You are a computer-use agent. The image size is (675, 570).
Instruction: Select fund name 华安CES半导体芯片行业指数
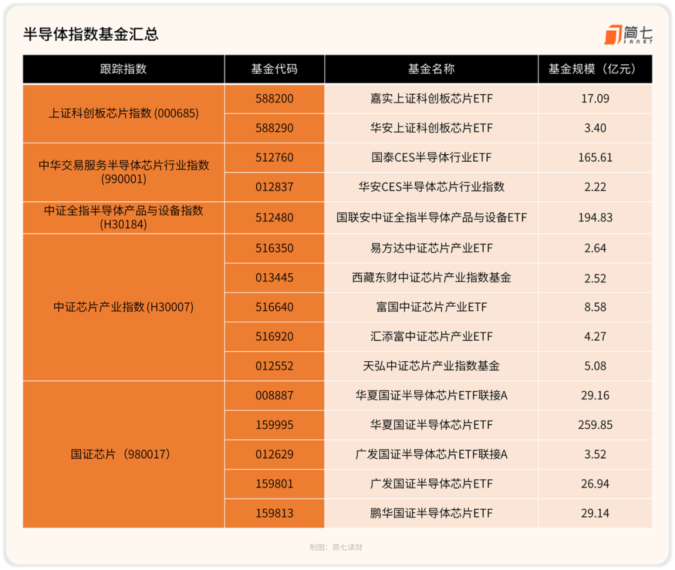point(431,187)
